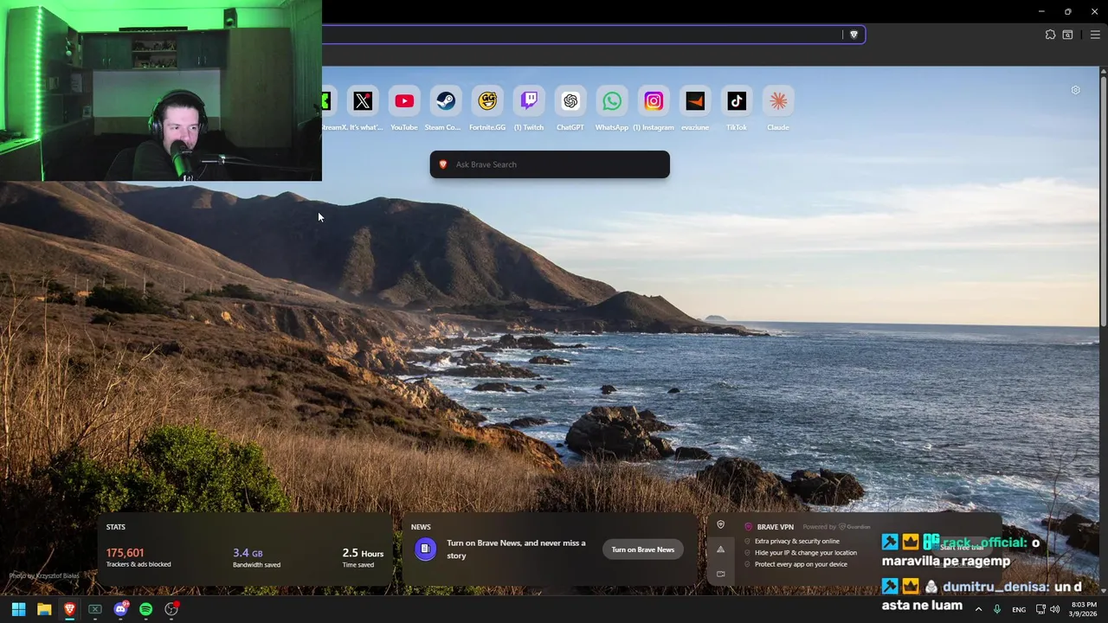1108x623 pixels.
Task: Open the Brave hamburger main menu
Action: tap(1095, 35)
